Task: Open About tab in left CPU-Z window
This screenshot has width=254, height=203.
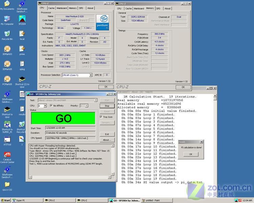Action: tap(90, 8)
